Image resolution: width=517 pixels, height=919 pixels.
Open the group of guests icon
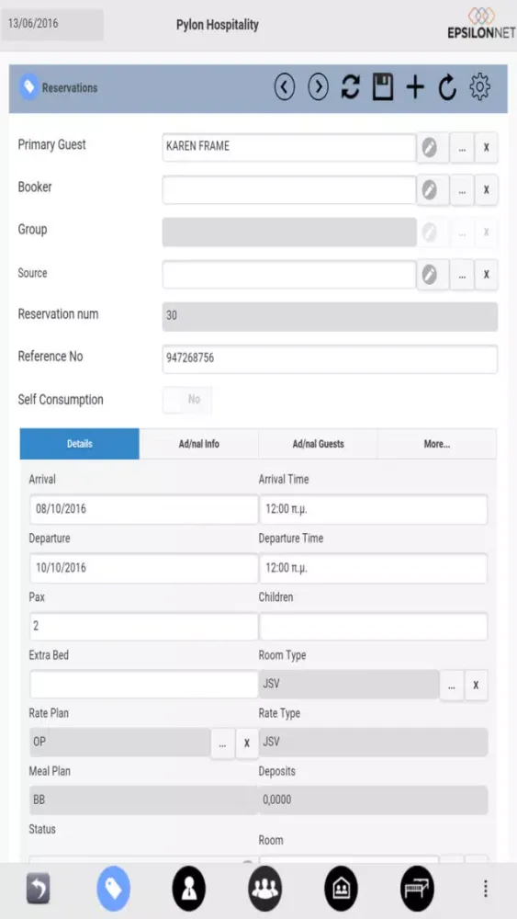pyautogui.click(x=265, y=889)
